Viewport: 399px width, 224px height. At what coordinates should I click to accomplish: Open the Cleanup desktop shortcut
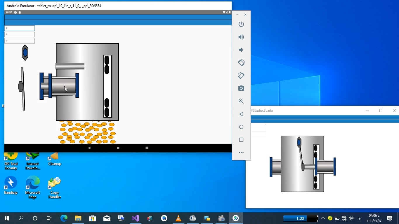click(55, 159)
